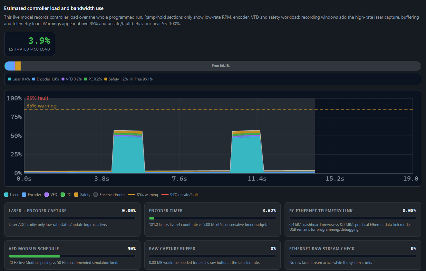
Task: Click the 15.2s x-axis tick label
Action: point(335,179)
